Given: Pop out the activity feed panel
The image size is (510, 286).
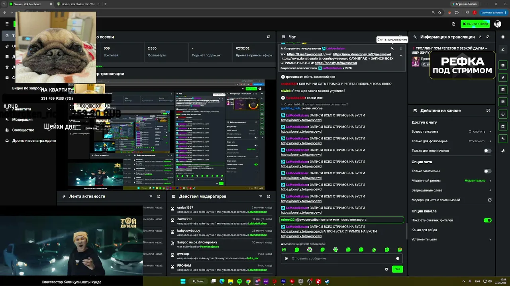Looking at the screenshot, I should pyautogui.click(x=159, y=196).
